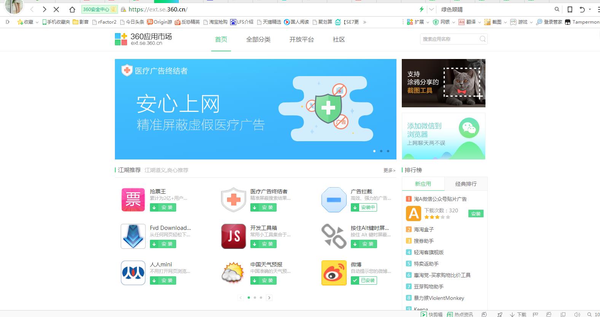Open the 今日头条 bookmark
Screen dimensions: 600x317
click(132, 22)
